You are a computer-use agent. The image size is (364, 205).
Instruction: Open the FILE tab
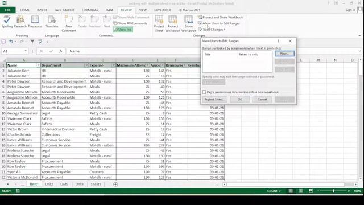pyautogui.click(x=7, y=10)
